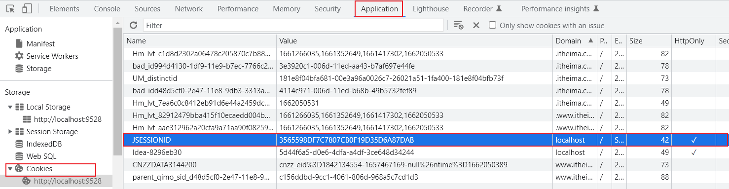Switch to the Security tab

[x=328, y=9]
